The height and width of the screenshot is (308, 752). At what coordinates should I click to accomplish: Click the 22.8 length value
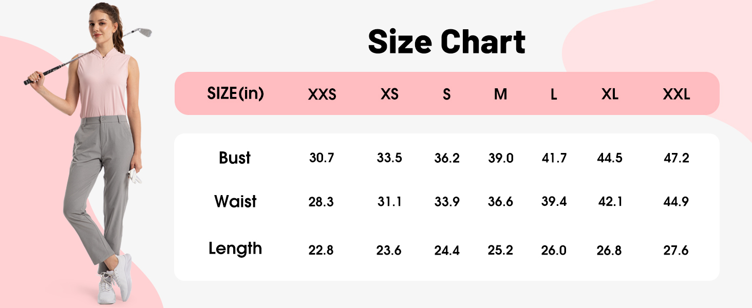click(321, 251)
